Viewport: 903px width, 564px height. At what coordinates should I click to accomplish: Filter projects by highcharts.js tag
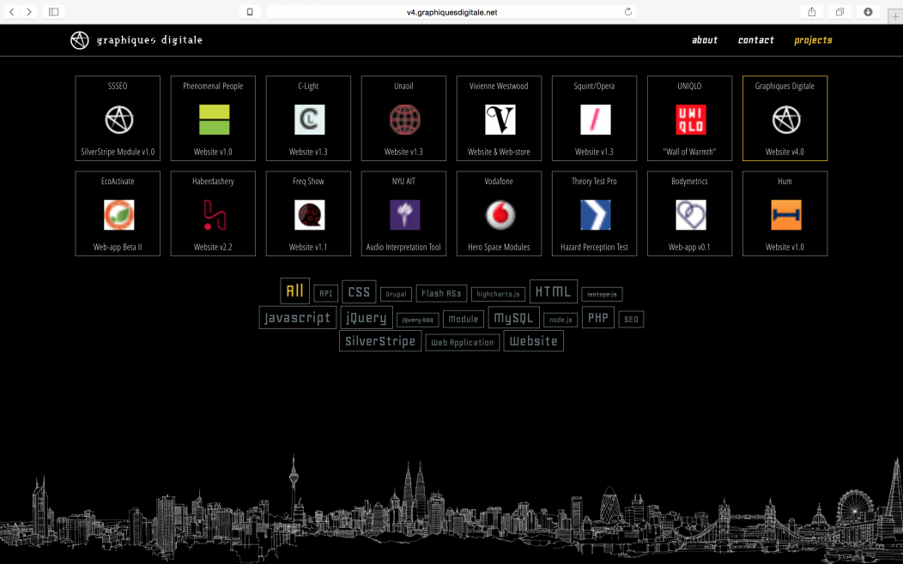498,294
